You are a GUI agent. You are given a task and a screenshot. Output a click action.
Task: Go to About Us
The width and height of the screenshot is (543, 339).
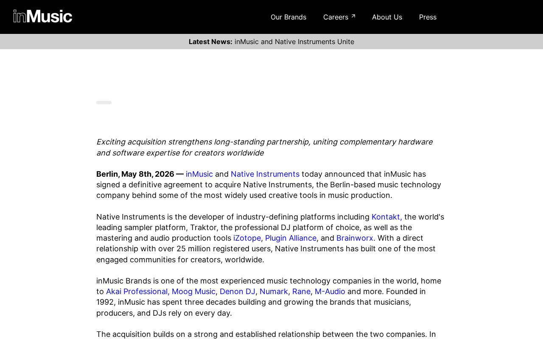pos(387,17)
